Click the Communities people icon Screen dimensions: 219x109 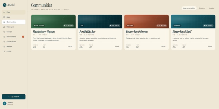click(x=4, y=22)
